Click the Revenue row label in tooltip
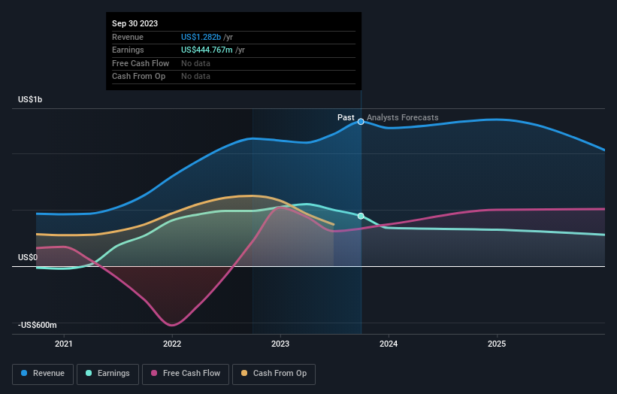 coord(128,37)
